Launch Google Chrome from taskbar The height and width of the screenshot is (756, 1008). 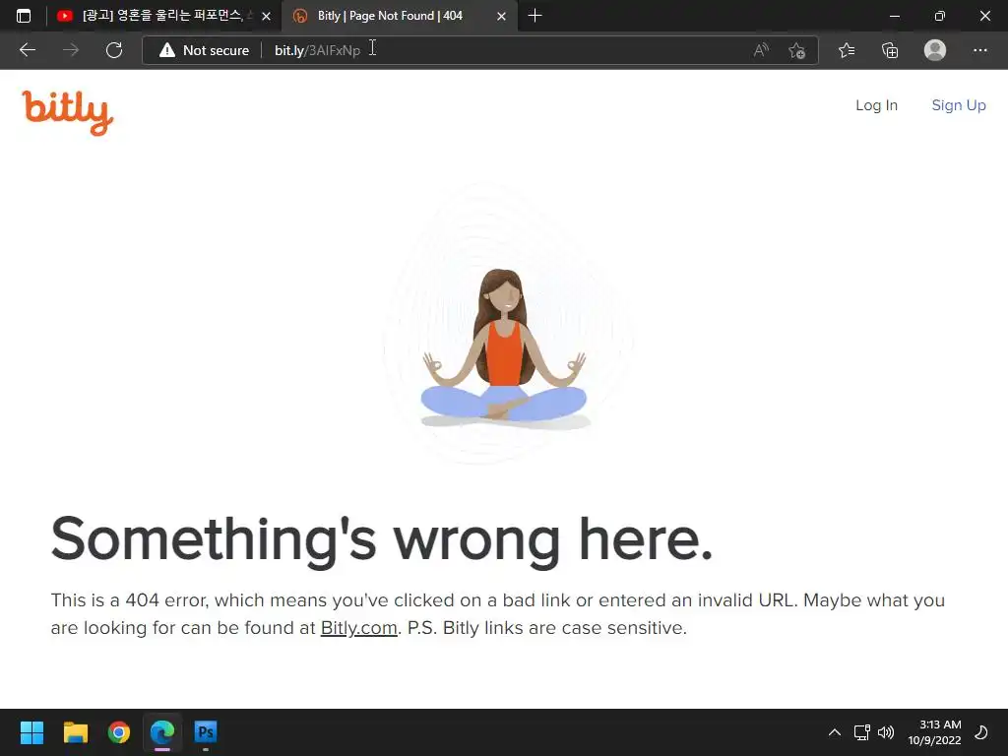tap(119, 732)
